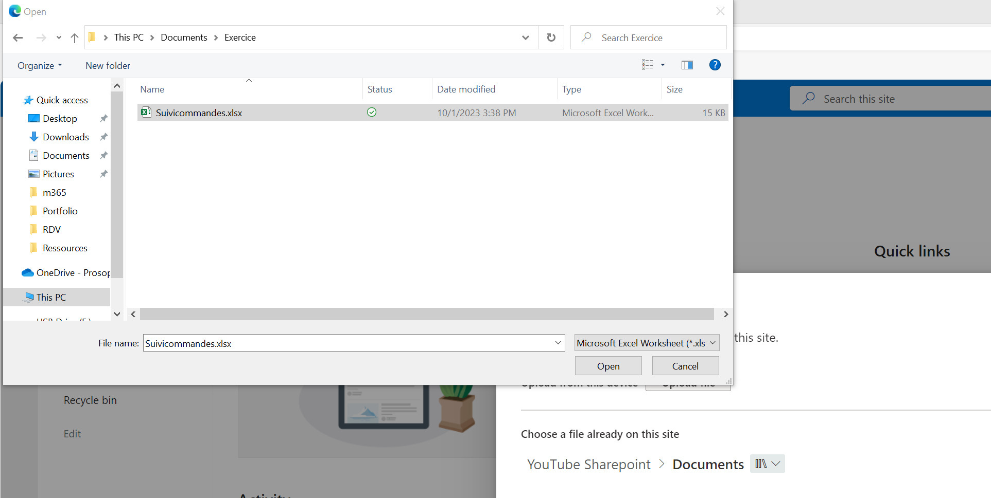Viewport: 991px width, 498px height.
Task: Cancel the file open dialog
Action: pyautogui.click(x=685, y=365)
